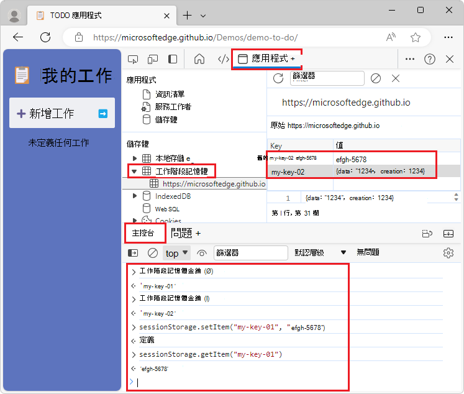
Task: Focus the console 篩選器 filter field
Action: (x=251, y=253)
